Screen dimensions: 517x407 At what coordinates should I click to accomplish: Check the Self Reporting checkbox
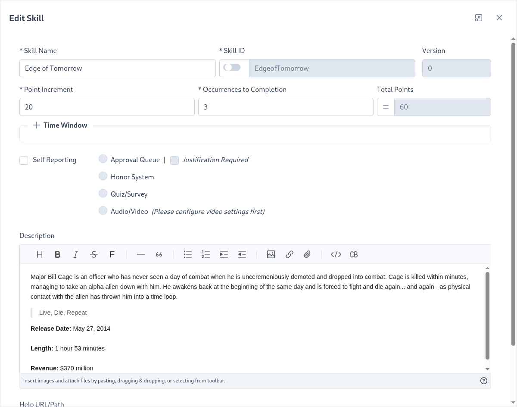pyautogui.click(x=24, y=160)
